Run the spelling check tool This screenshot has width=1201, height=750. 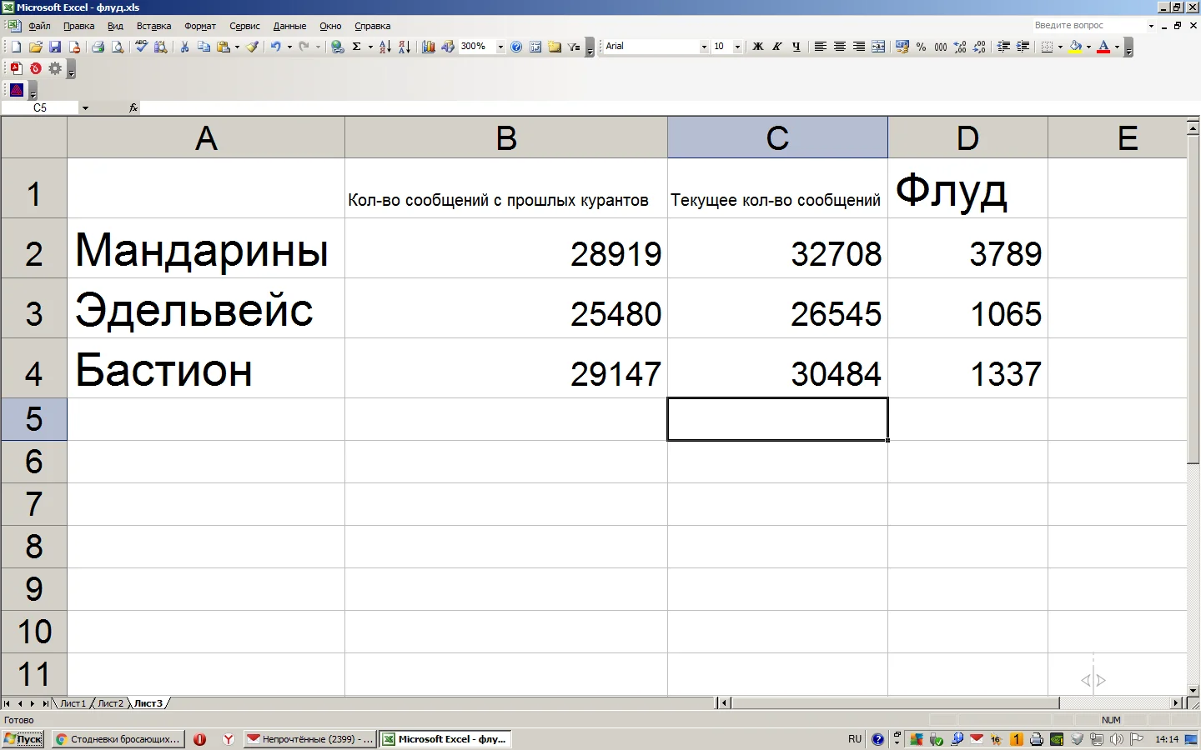point(142,47)
